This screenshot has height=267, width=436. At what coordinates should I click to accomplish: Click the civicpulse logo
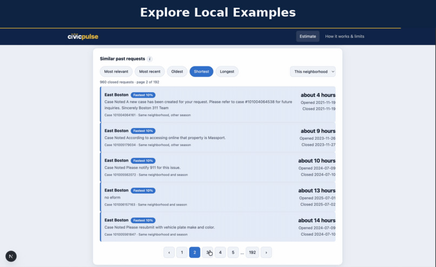pos(83,36)
